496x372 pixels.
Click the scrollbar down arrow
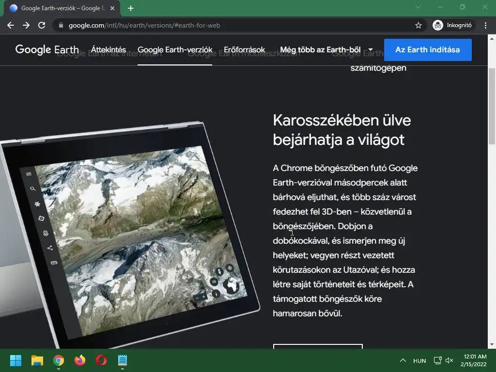click(492, 345)
